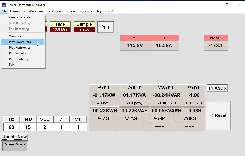
Task: Open the Option menu
Action: click(x=70, y=11)
